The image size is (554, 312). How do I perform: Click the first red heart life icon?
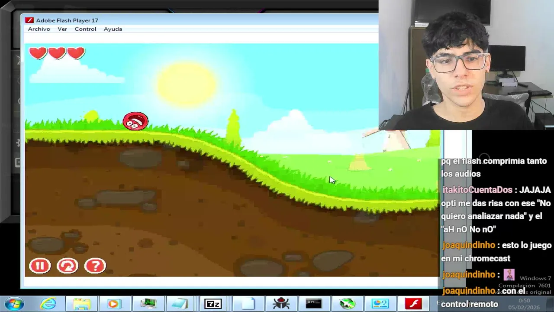pyautogui.click(x=38, y=53)
